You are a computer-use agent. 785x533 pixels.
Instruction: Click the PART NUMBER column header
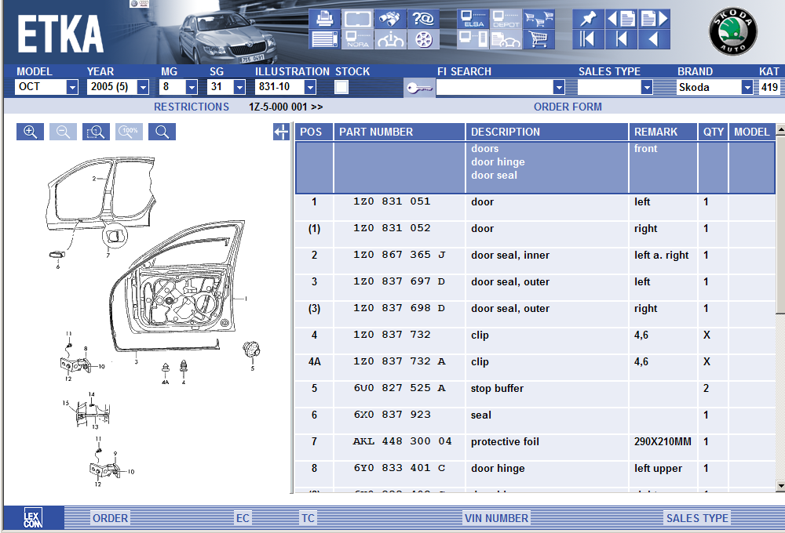click(400, 132)
